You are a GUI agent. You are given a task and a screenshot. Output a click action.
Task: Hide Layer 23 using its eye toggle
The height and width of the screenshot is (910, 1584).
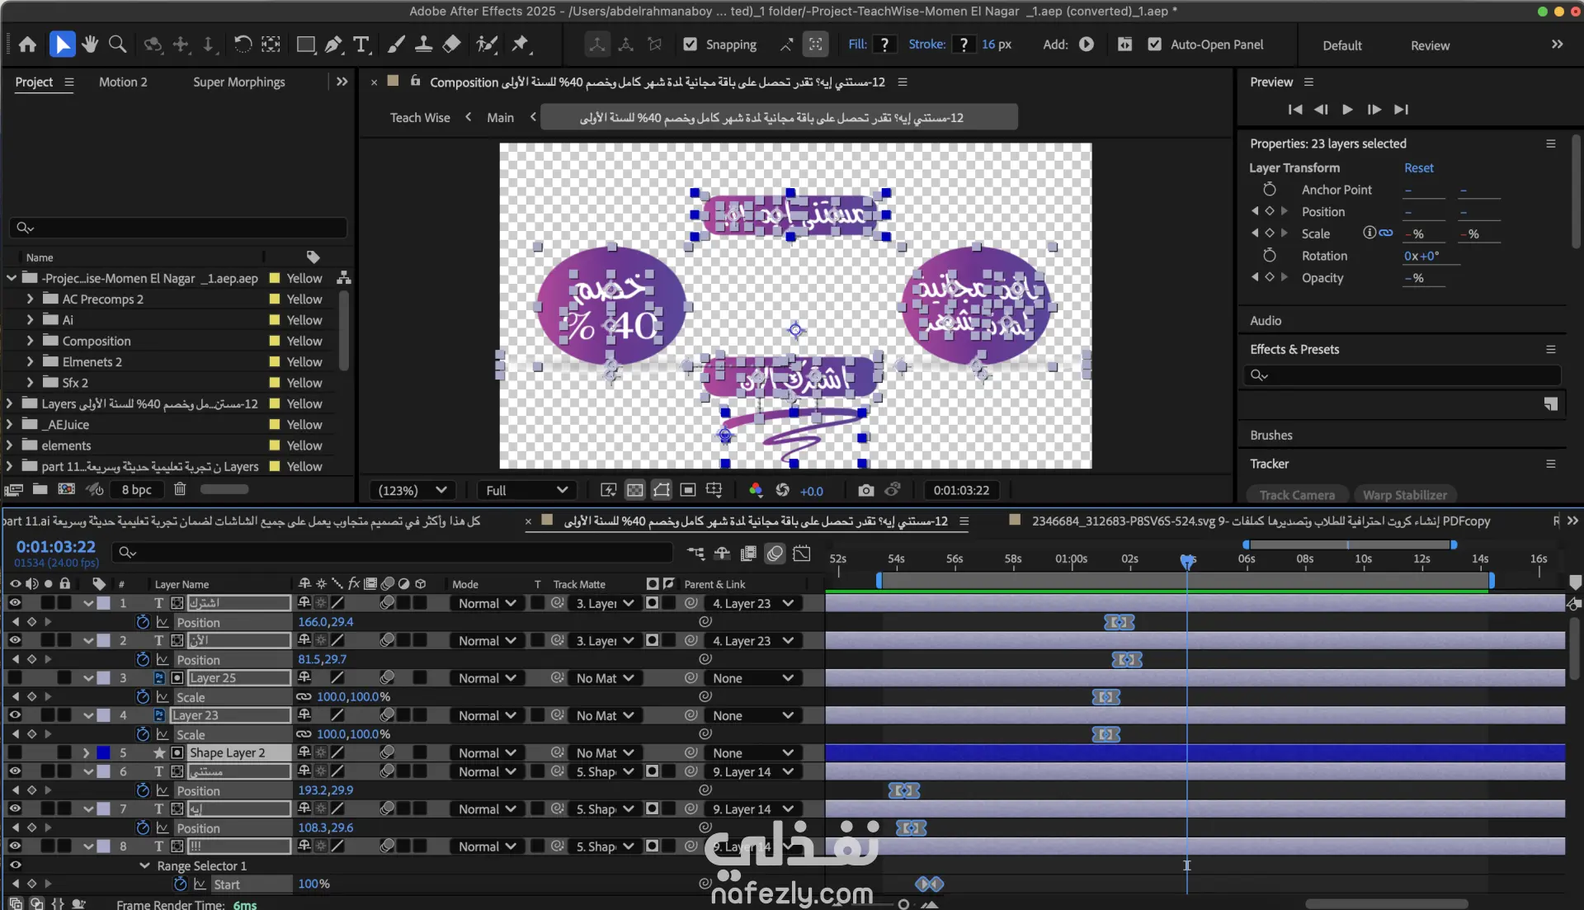[x=15, y=715]
